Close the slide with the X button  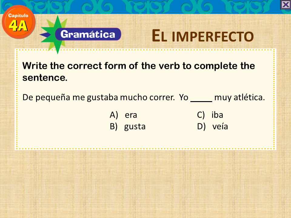(x=286, y=5)
